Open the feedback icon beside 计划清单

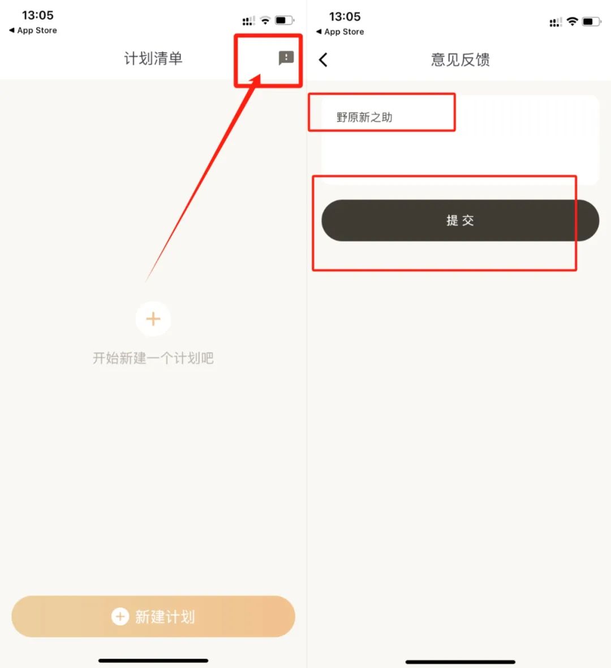pyautogui.click(x=286, y=58)
